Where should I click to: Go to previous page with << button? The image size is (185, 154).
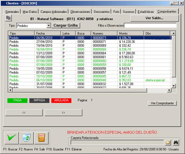[24, 113]
